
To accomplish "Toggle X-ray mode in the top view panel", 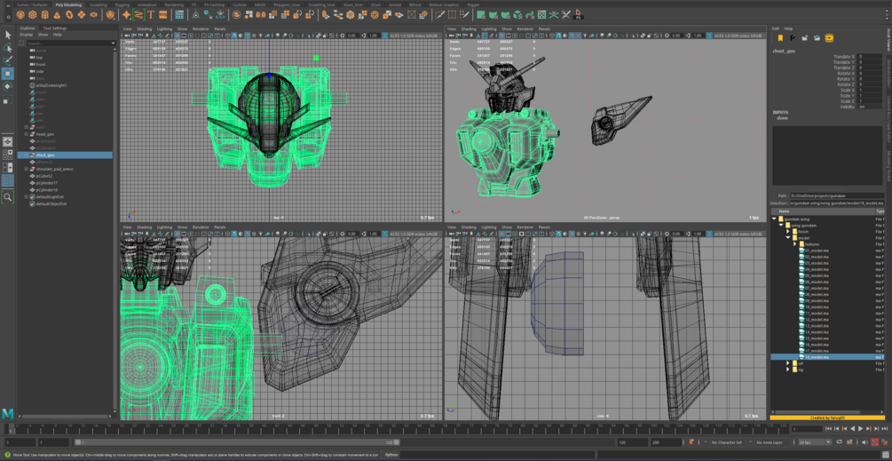I will [x=318, y=36].
